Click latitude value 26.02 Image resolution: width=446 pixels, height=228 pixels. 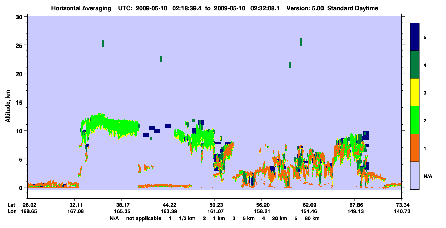click(x=29, y=205)
